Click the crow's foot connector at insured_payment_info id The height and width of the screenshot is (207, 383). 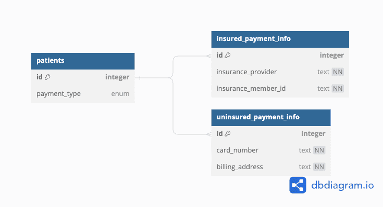(x=209, y=56)
